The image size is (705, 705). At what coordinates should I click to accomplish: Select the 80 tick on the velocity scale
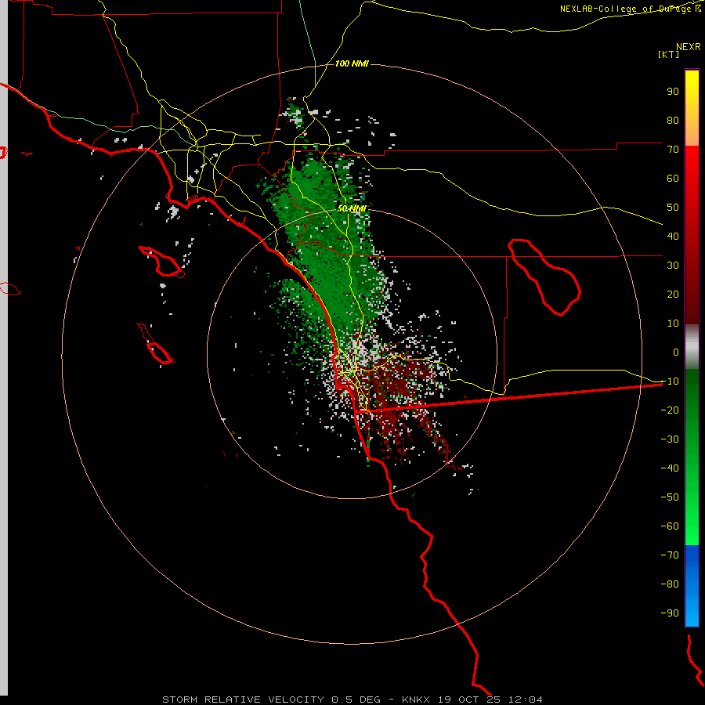(x=673, y=120)
